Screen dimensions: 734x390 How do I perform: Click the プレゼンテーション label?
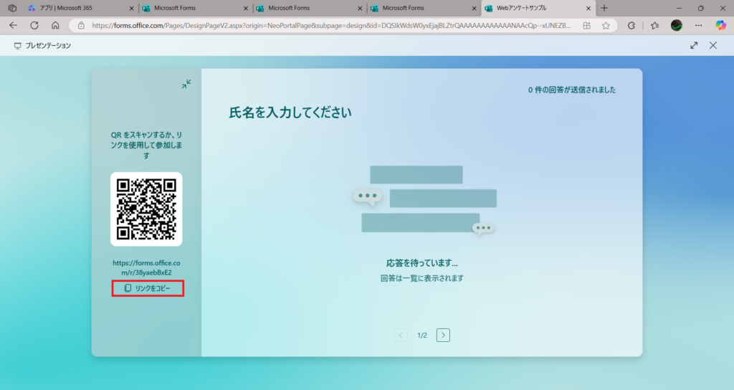(x=48, y=45)
